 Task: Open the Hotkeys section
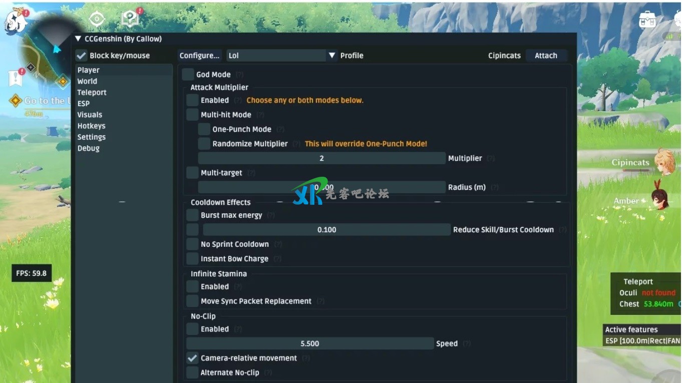(x=91, y=126)
